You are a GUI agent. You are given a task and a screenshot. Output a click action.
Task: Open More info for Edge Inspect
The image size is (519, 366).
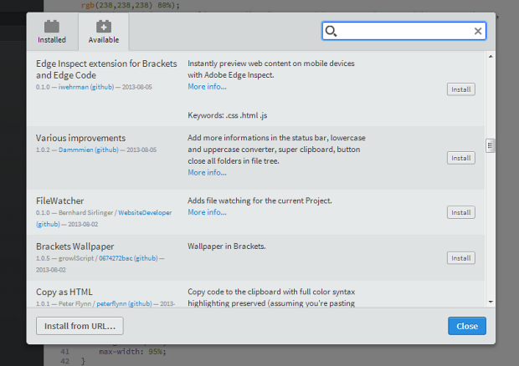(x=207, y=86)
